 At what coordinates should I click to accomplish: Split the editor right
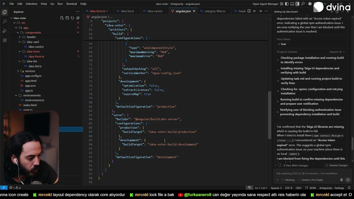[x=249, y=11]
